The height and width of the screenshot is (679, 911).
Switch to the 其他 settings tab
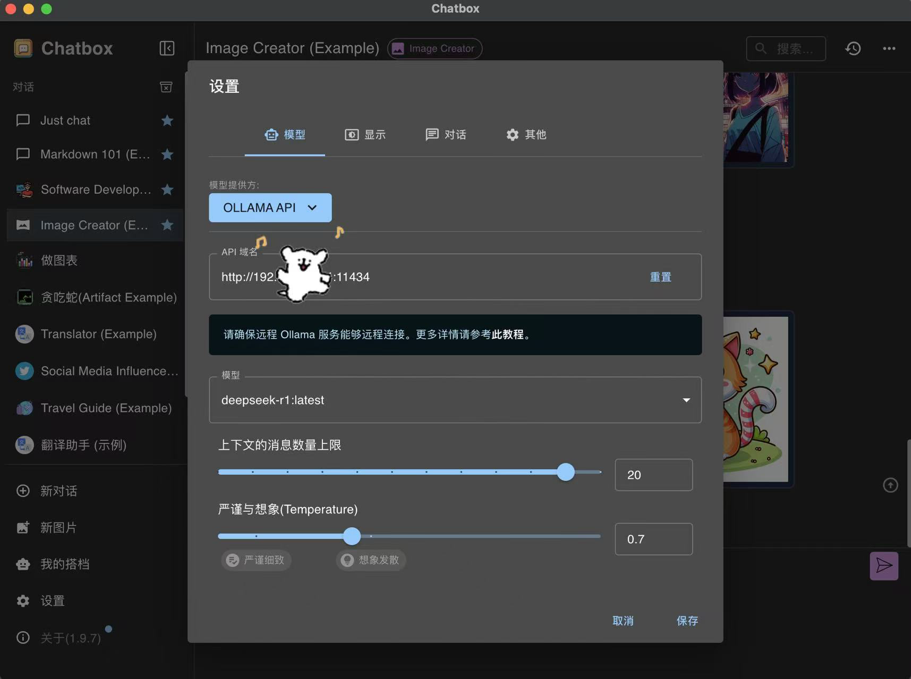[x=526, y=135]
